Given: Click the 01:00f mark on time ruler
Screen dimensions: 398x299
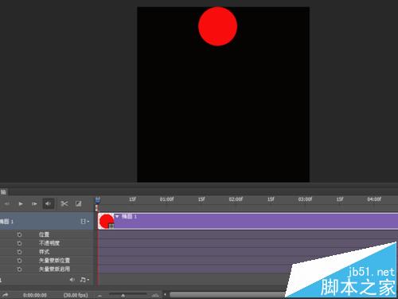Looking at the screenshot, I should 166,199.
